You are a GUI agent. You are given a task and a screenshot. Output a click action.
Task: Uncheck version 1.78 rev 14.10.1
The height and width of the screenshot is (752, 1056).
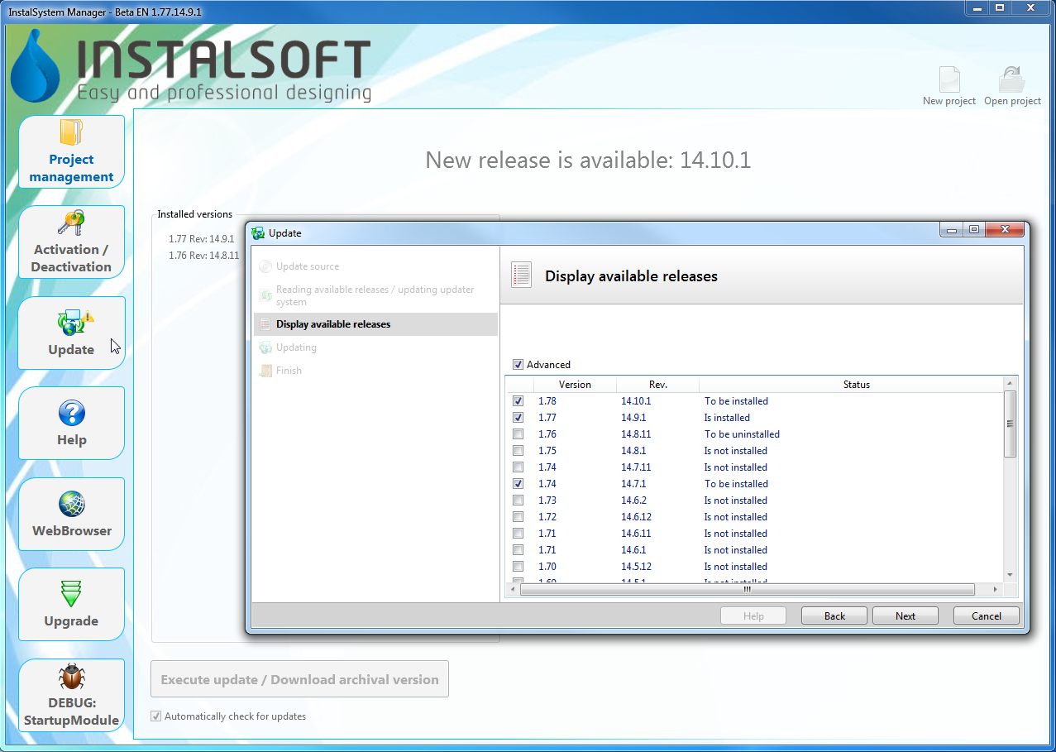518,401
